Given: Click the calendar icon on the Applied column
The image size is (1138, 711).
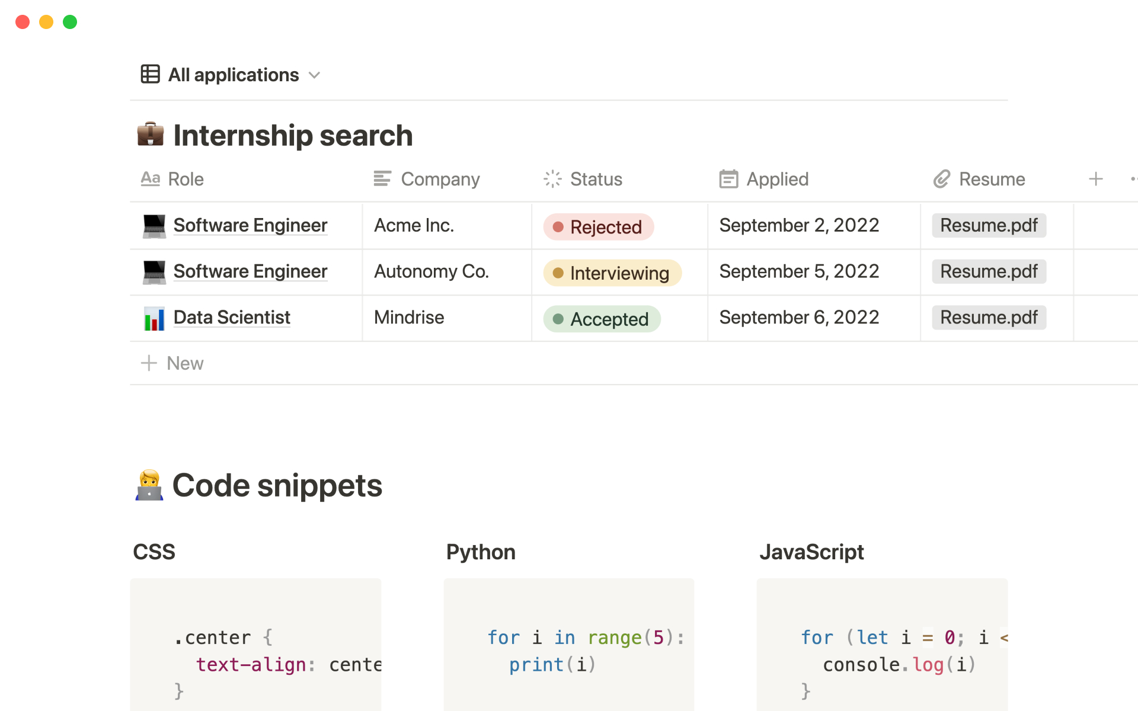Looking at the screenshot, I should [x=728, y=178].
